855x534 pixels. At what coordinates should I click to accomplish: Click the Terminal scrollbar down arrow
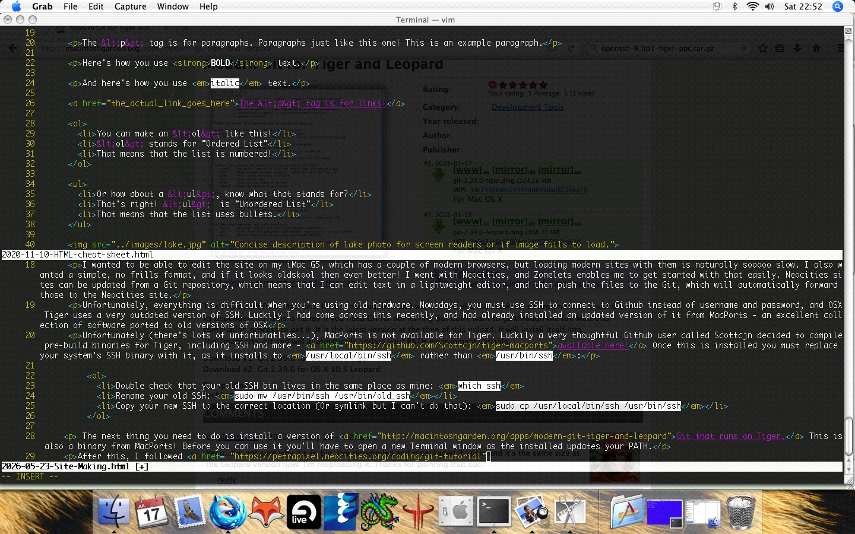coord(849,469)
